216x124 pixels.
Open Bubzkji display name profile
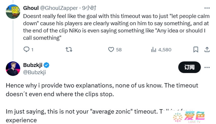tap(33, 65)
